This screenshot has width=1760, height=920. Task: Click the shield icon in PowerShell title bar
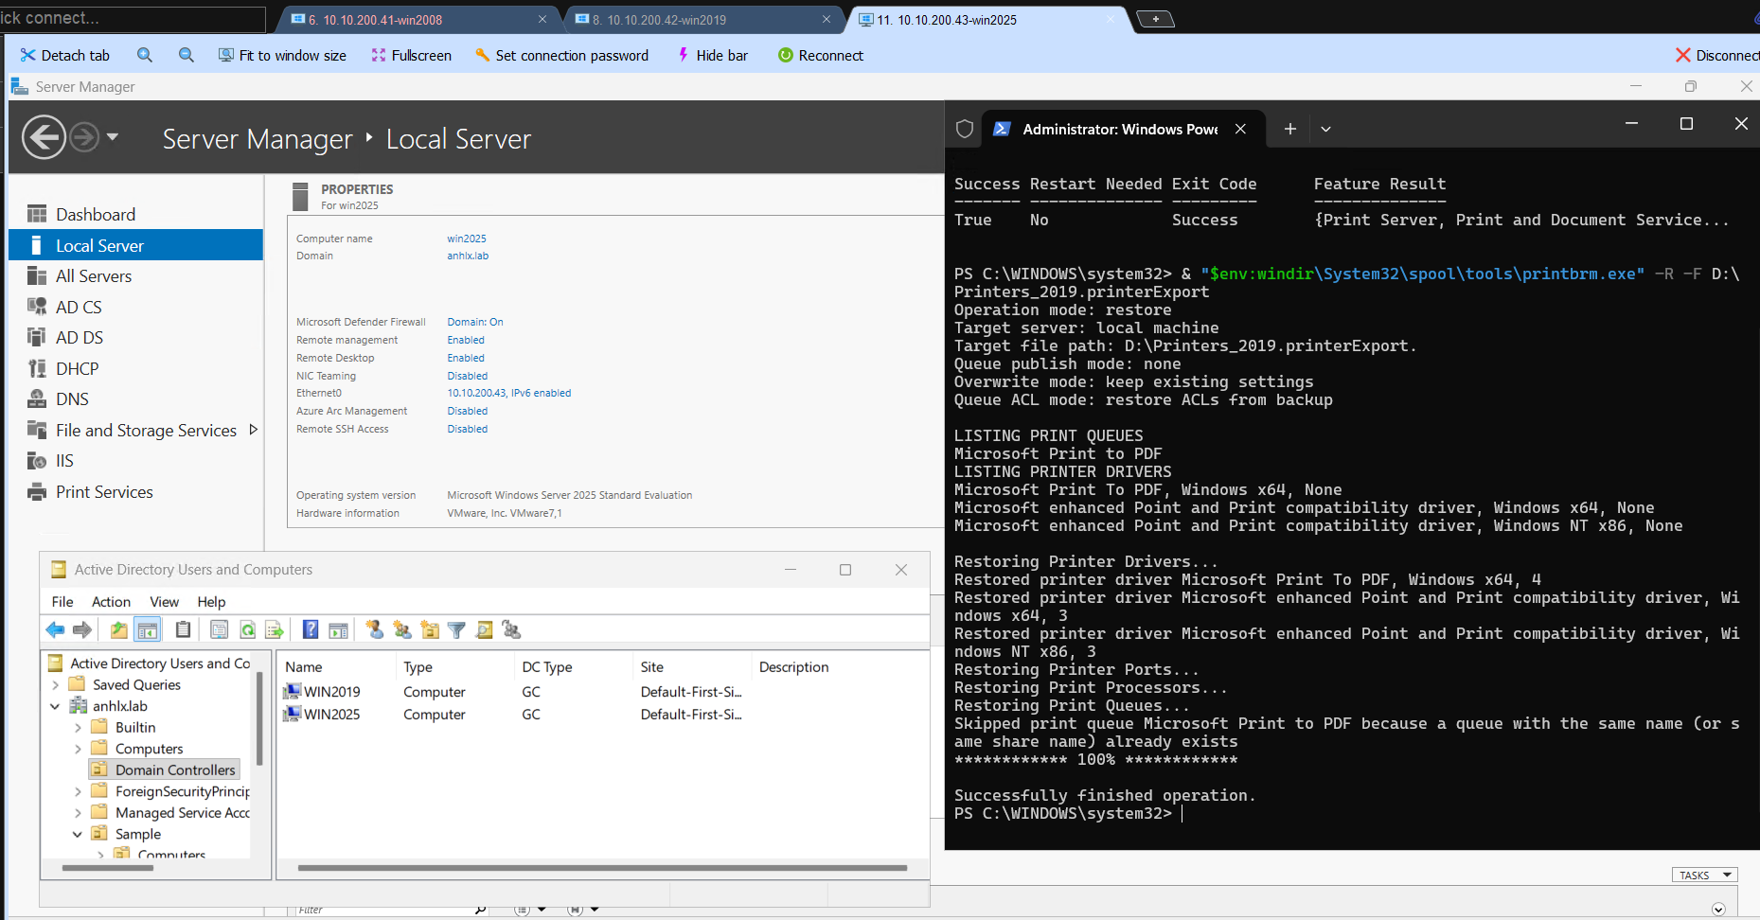965,129
